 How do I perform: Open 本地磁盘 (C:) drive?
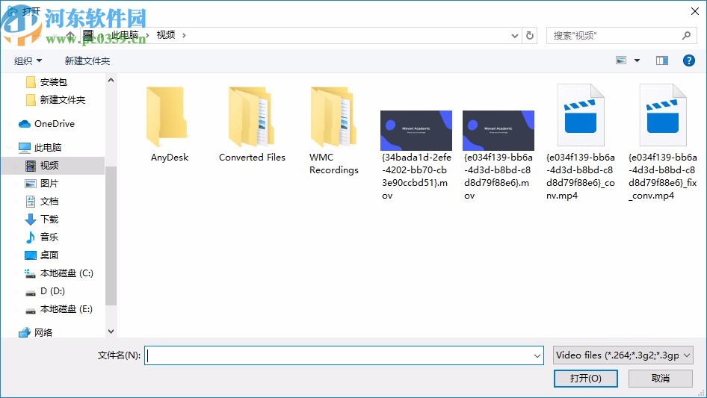point(67,273)
